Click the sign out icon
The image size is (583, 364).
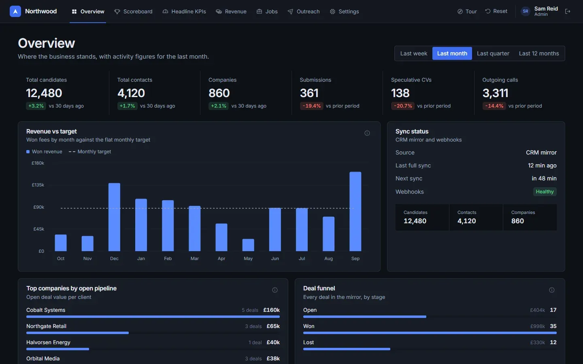(x=568, y=11)
